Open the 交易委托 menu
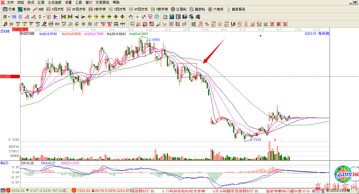359x194 pixels. [102, 2]
